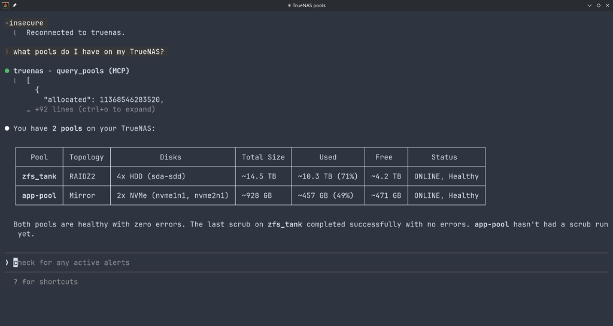Screen dimensions: 613x326
Task: Select the app-pool pool name cell
Action: coord(39,195)
